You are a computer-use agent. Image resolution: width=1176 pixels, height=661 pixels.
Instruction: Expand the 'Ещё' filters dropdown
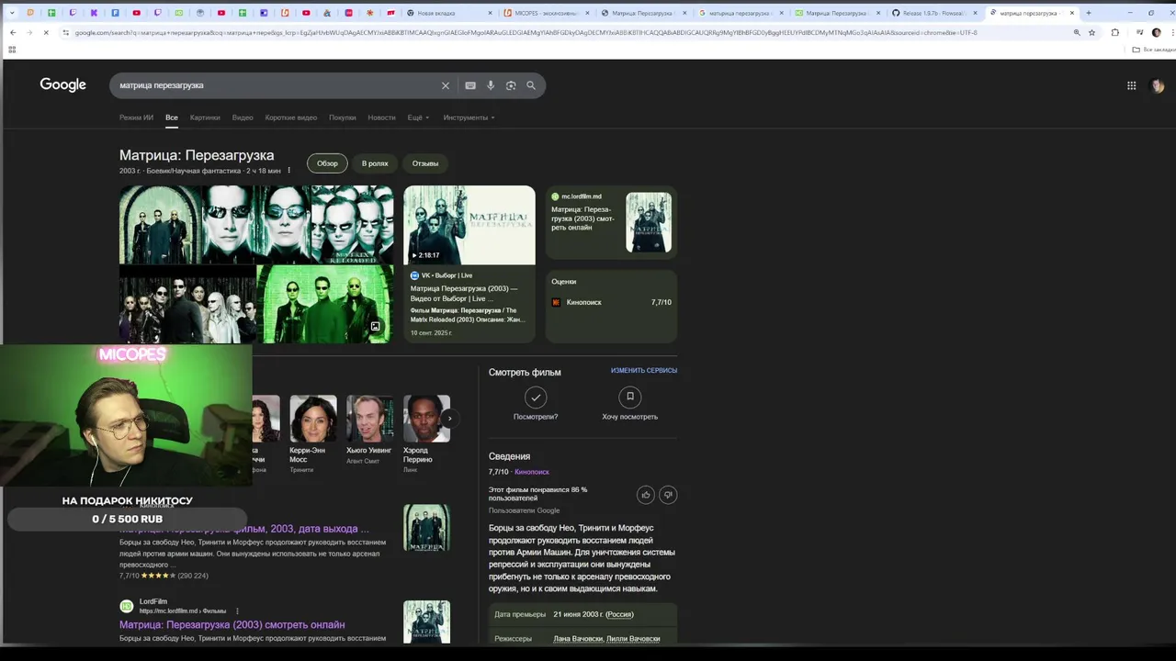click(417, 118)
